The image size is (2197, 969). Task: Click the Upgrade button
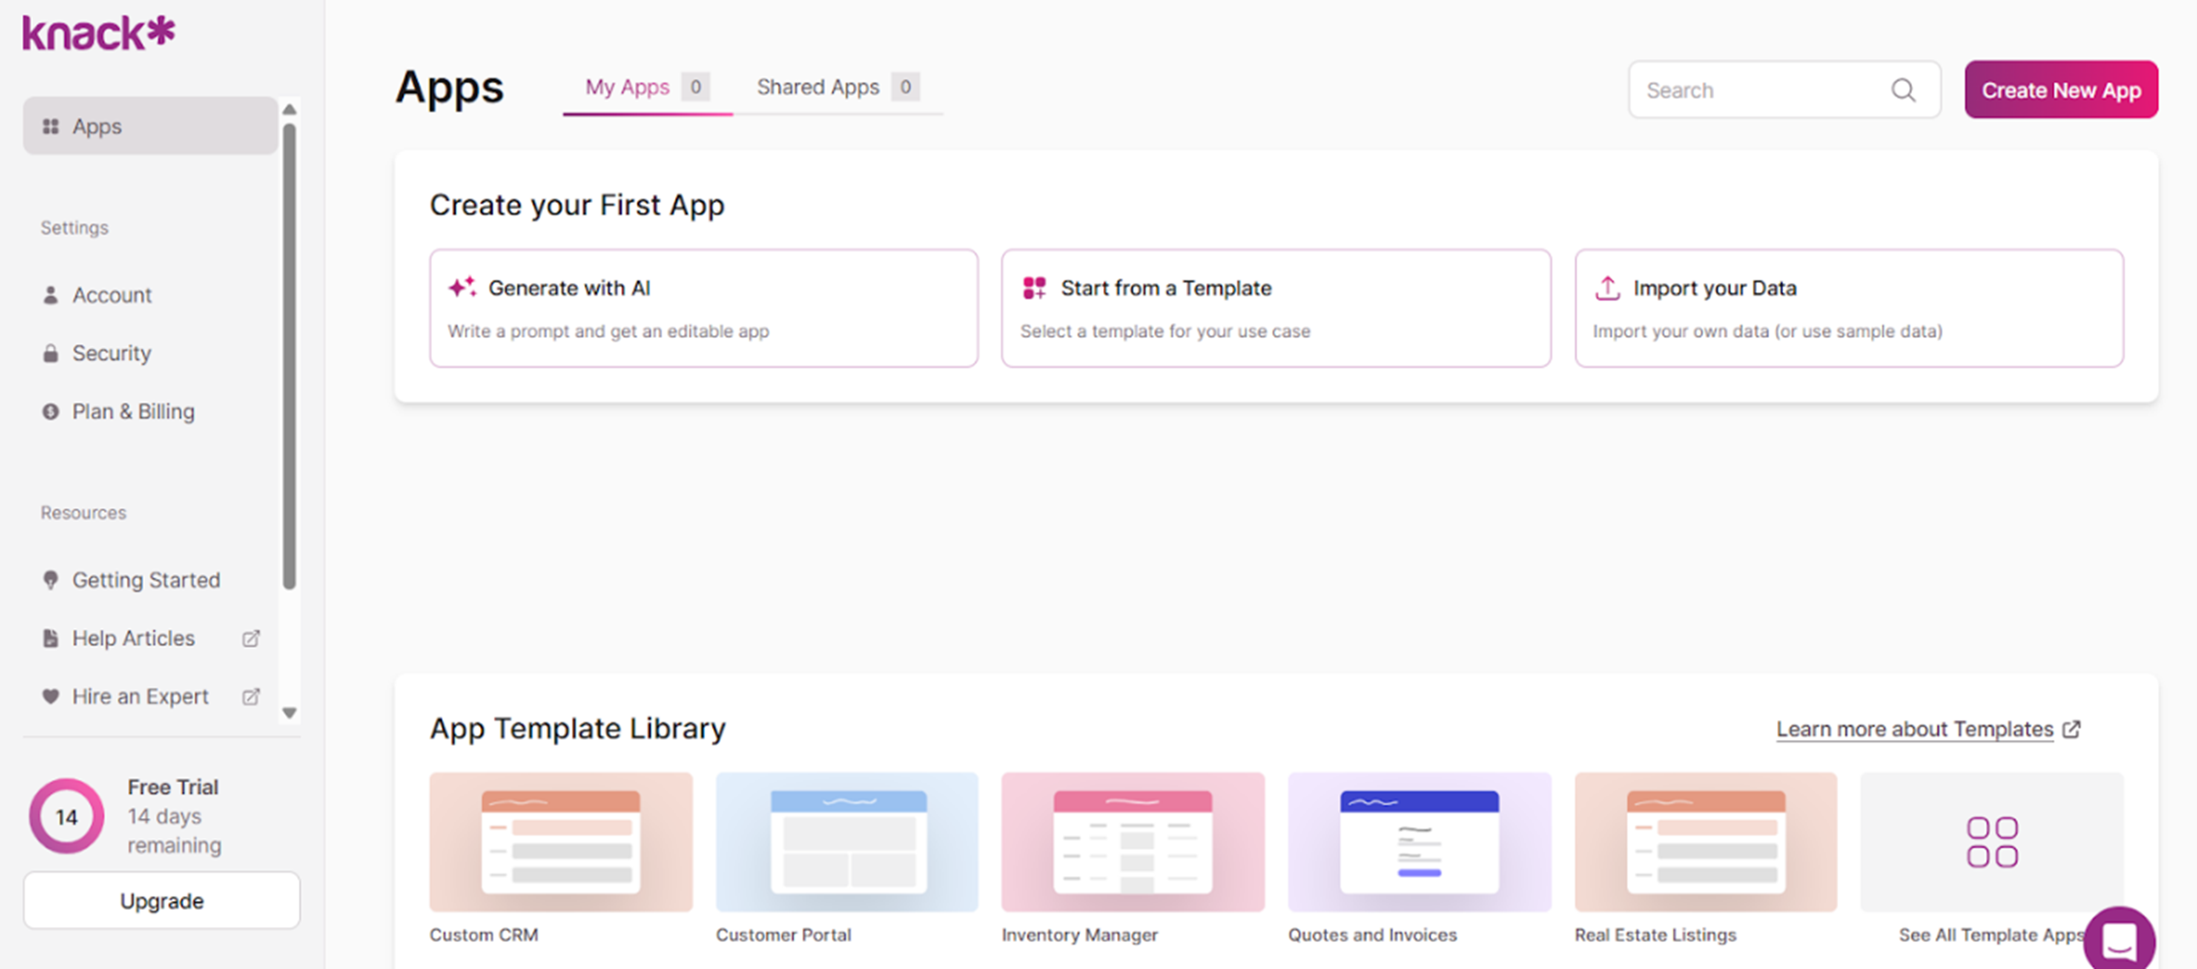tap(161, 901)
